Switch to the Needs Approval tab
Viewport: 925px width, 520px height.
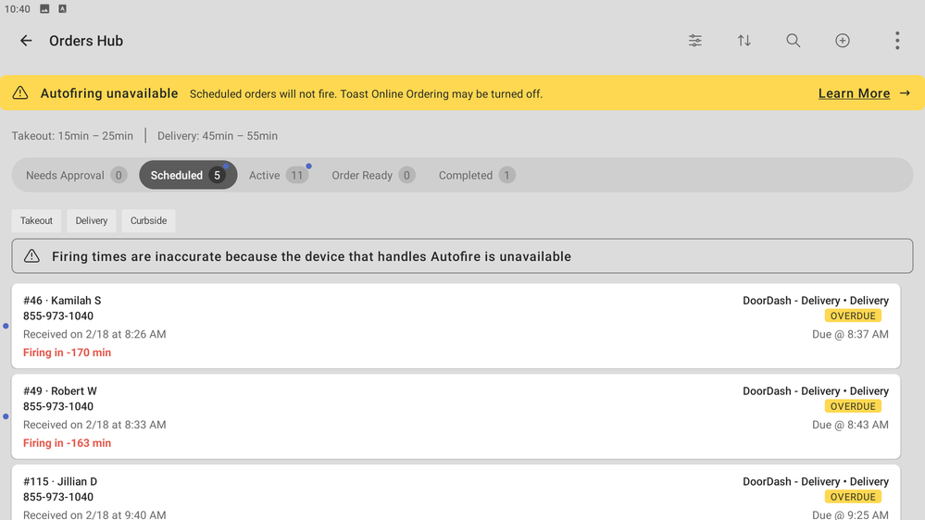point(76,175)
